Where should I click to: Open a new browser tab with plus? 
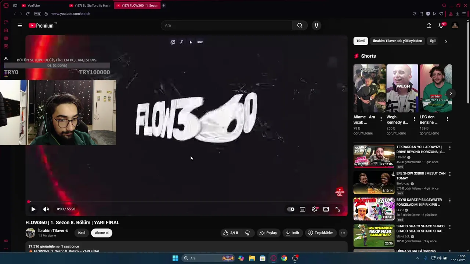point(163,5)
